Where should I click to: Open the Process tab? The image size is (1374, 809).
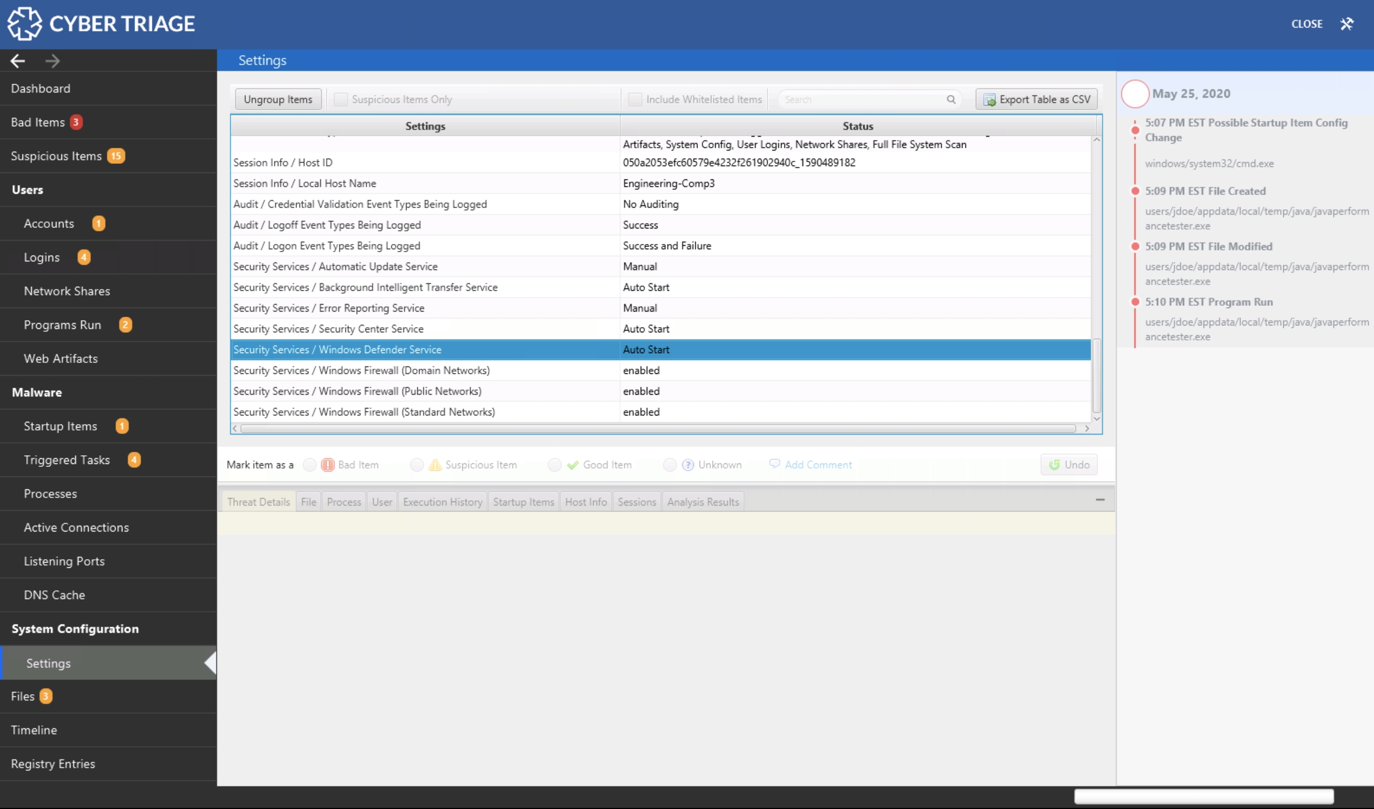coord(343,501)
